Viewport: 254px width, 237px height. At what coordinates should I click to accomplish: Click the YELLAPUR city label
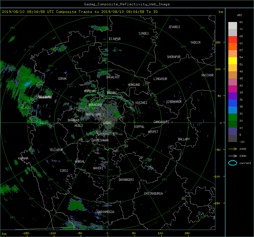[x=56, y=150]
